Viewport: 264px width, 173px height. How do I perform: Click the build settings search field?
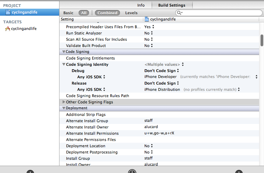221,13
